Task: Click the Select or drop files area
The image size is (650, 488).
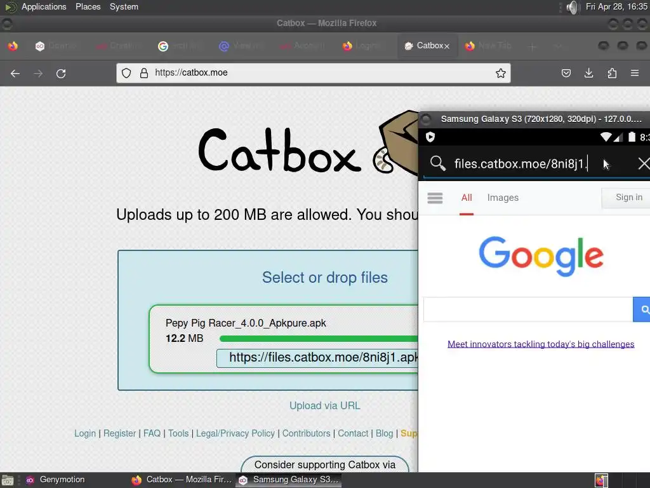Action: click(324, 277)
